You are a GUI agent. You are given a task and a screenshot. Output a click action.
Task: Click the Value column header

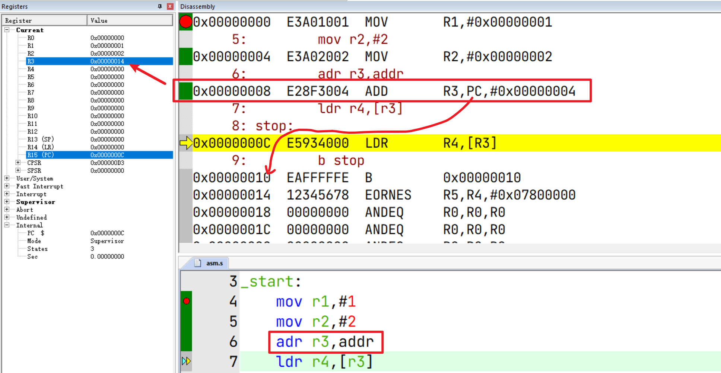[x=130, y=20]
